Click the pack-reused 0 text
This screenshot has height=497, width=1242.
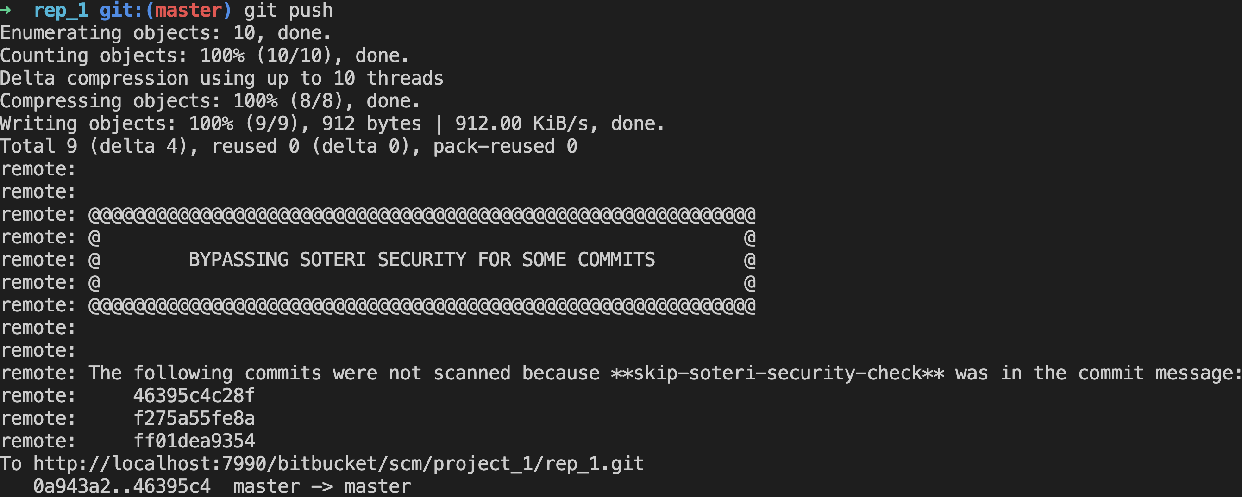pyautogui.click(x=505, y=146)
